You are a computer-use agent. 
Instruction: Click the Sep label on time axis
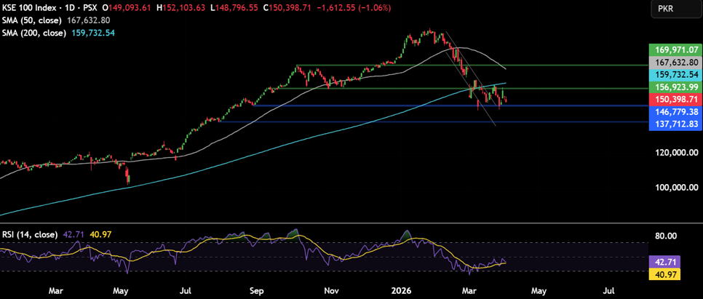tap(257, 290)
